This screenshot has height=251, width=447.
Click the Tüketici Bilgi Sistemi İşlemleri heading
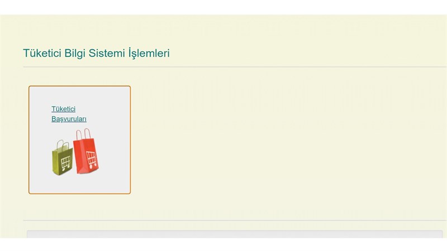tap(96, 53)
